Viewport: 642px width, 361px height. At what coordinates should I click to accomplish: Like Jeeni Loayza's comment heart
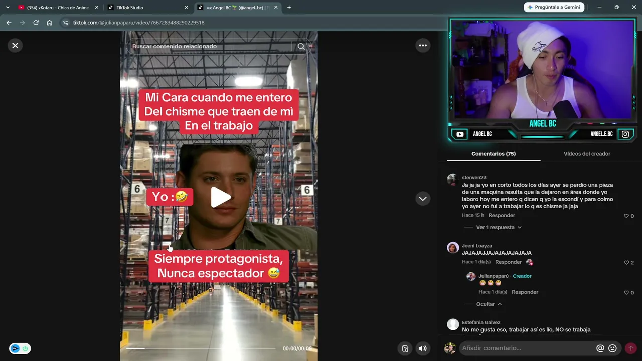pyautogui.click(x=626, y=262)
